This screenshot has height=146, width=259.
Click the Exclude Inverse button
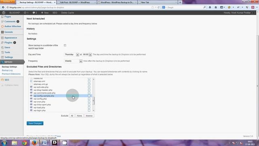(x=89, y=116)
